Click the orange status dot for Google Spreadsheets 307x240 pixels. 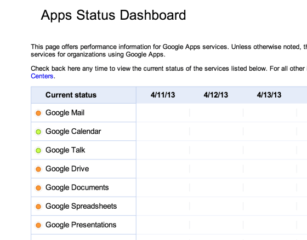click(x=38, y=207)
